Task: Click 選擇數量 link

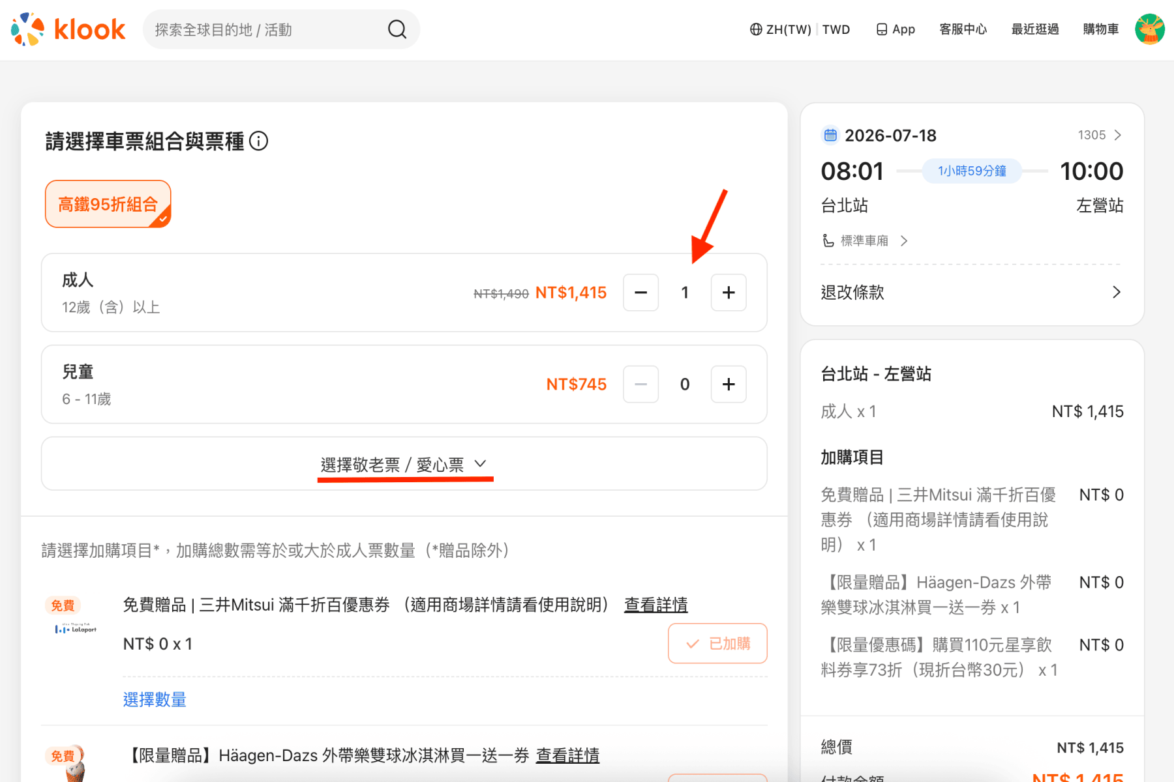Action: pos(155,699)
